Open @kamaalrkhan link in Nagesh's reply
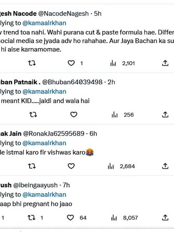The image size is (174, 232). click(x=44, y=23)
